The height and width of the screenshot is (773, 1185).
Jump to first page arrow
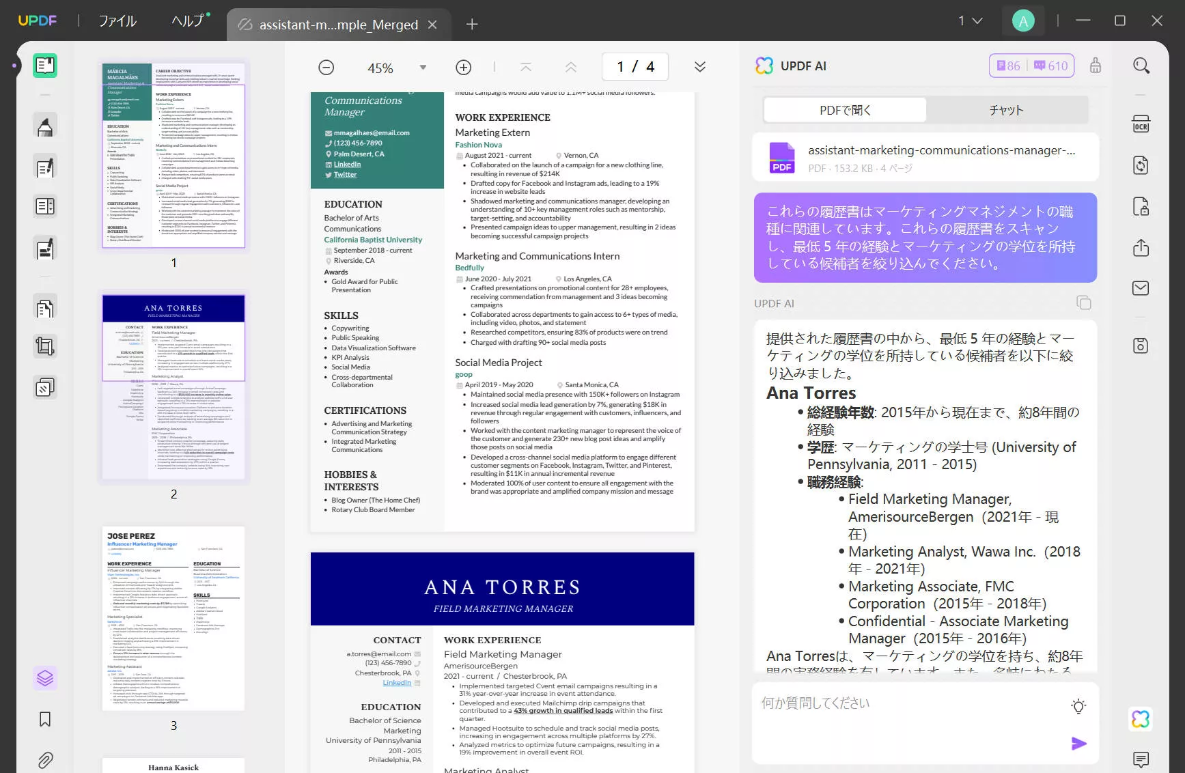[526, 67]
